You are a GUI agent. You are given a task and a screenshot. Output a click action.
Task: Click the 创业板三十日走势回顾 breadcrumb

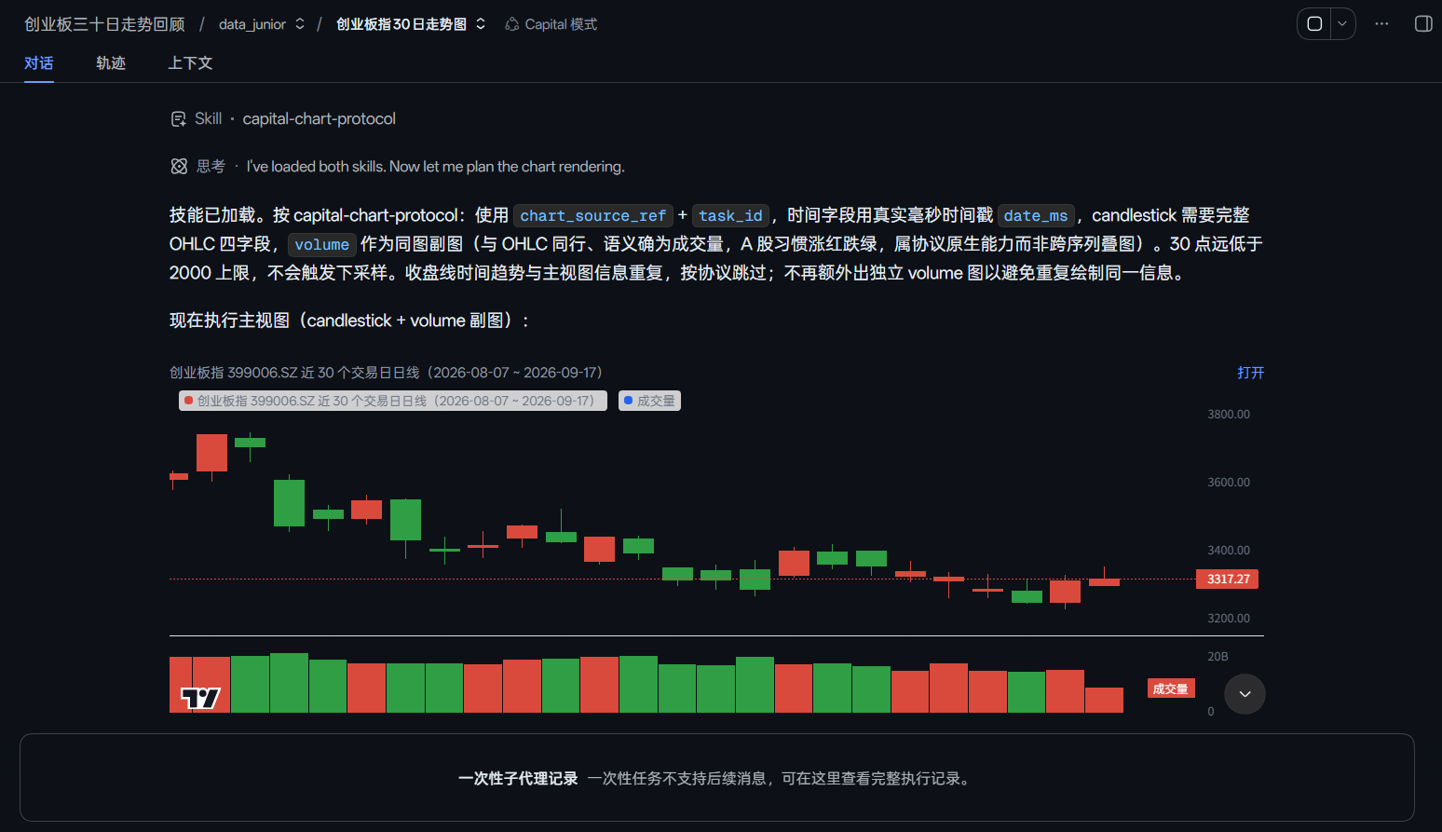point(104,24)
